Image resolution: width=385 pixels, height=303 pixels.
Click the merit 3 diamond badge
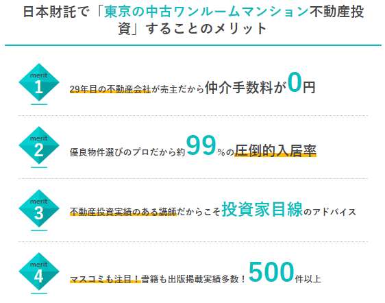(x=39, y=208)
